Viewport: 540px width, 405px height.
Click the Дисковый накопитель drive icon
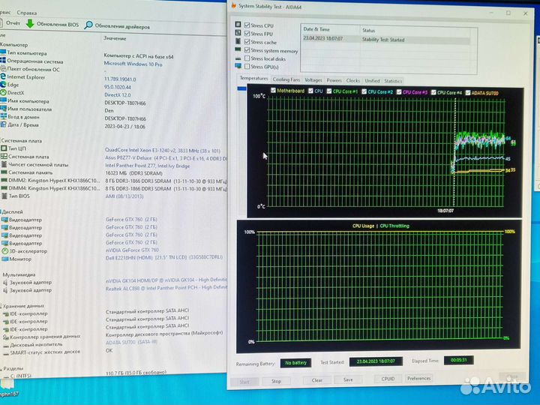click(6, 345)
